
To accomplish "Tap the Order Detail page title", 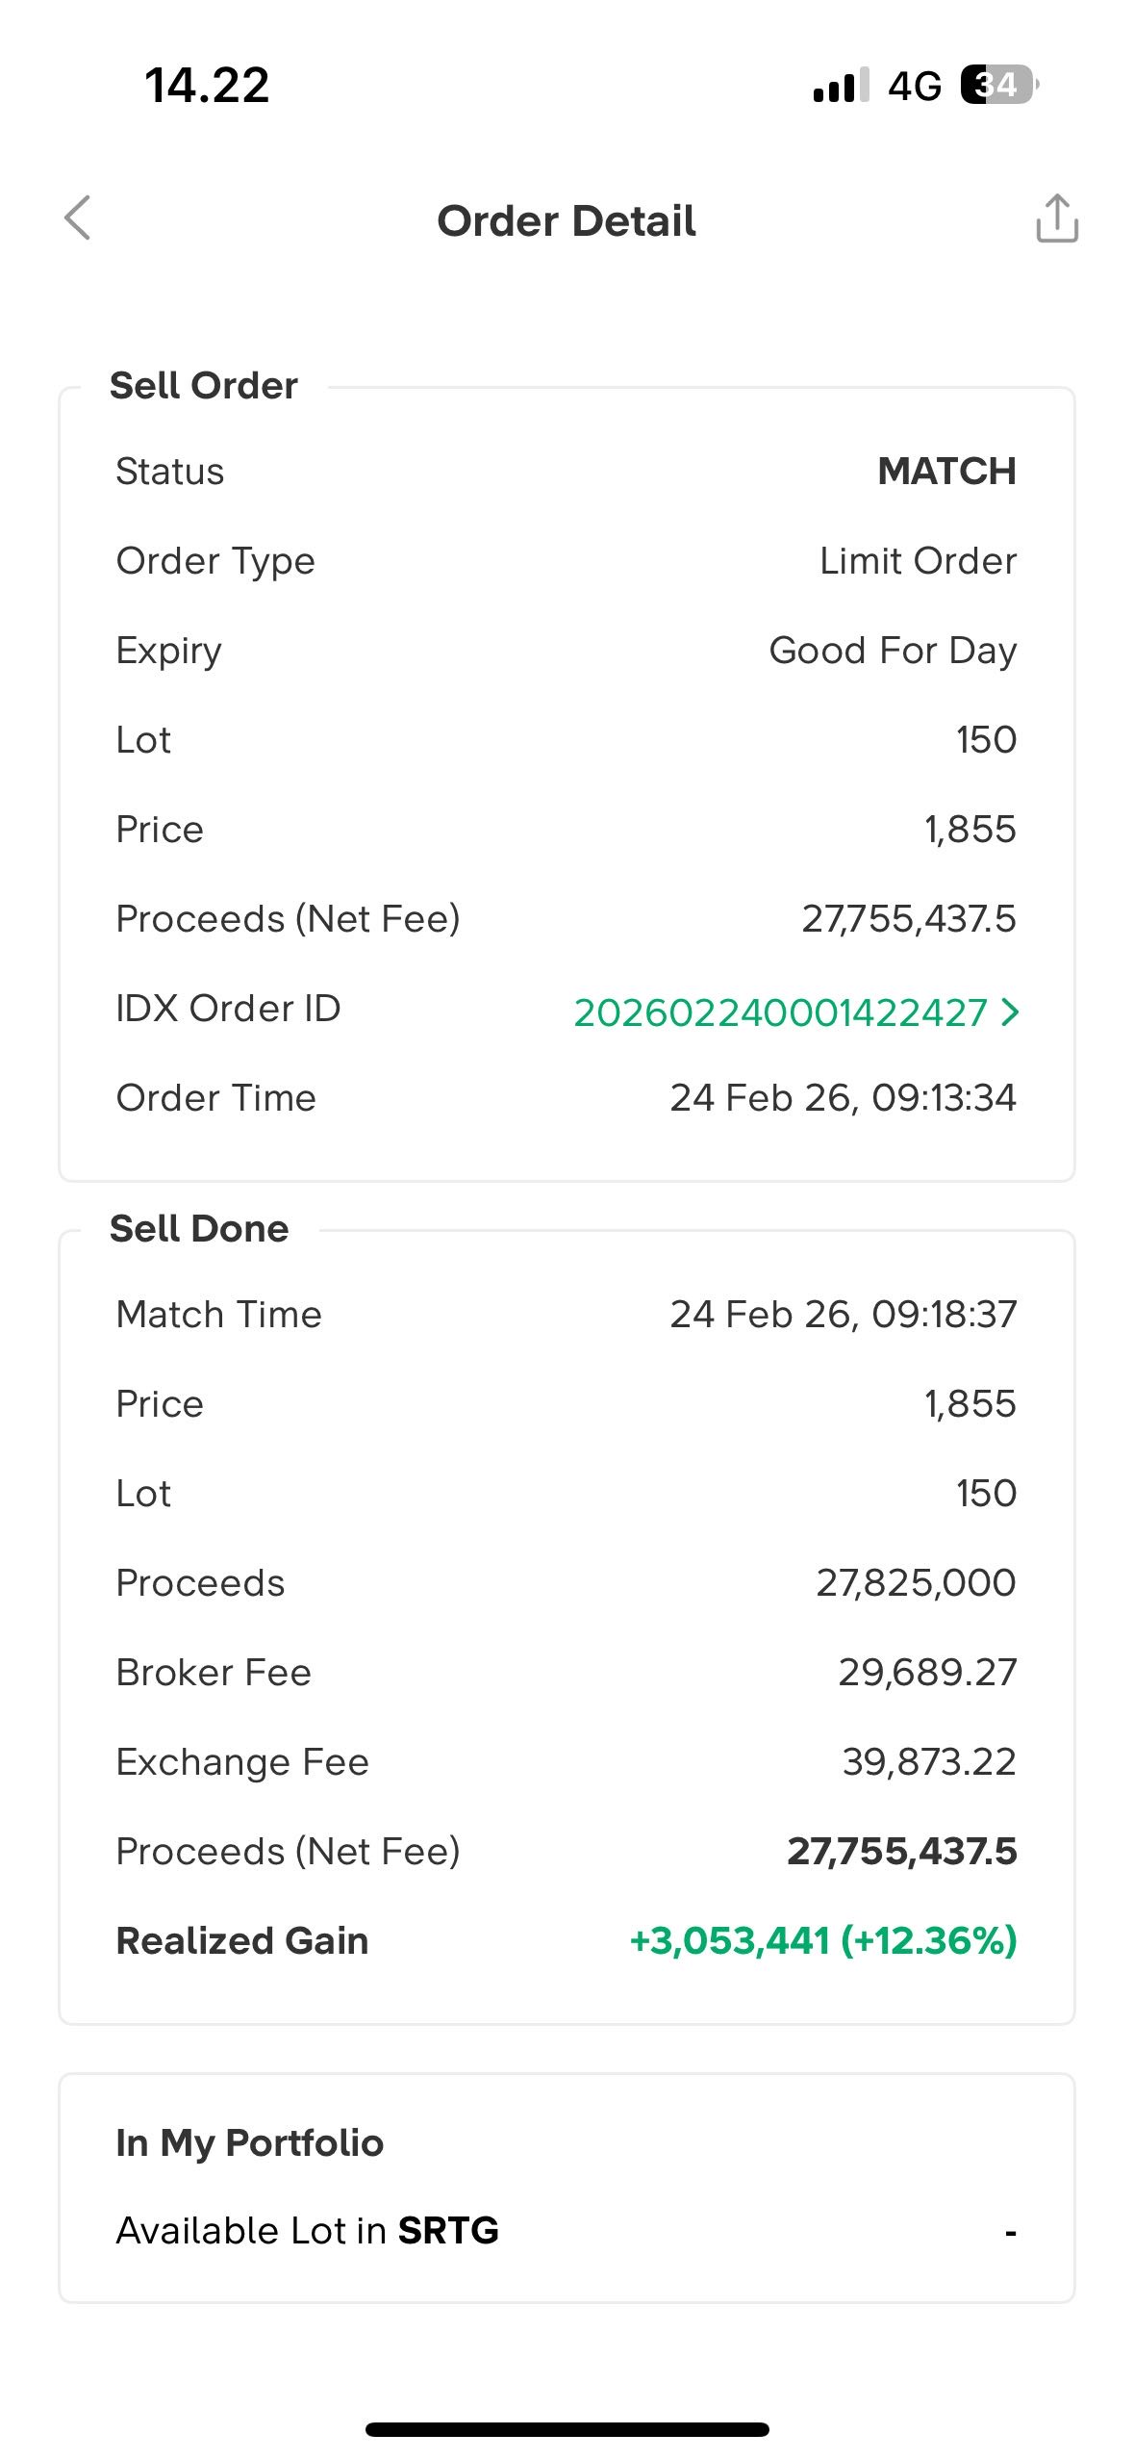I will (567, 221).
